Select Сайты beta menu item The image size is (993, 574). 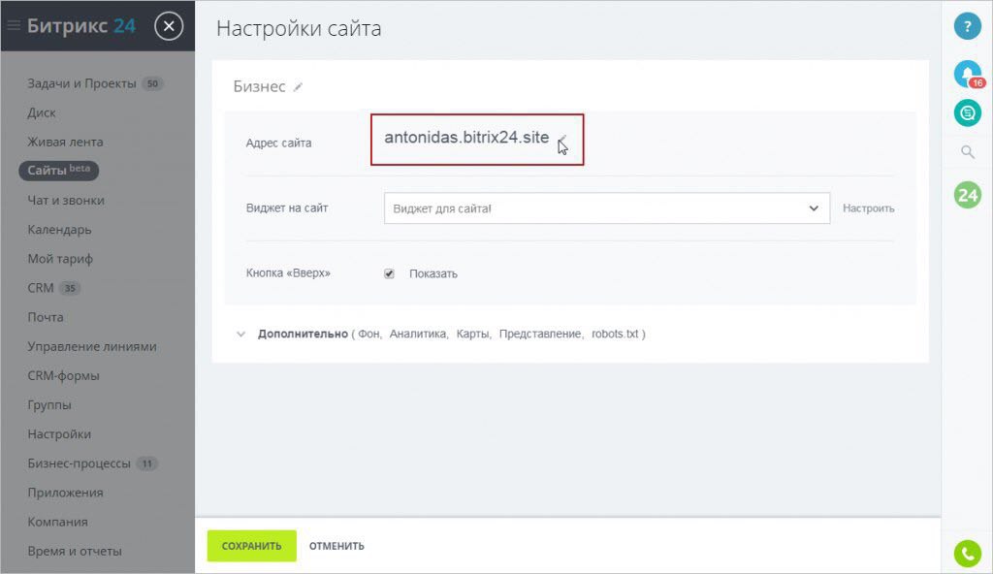(x=59, y=171)
